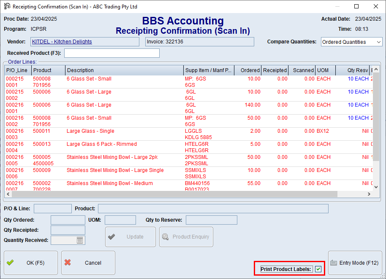The width and height of the screenshot is (386, 279).
Task: Click the Ordered column header
Action: pos(247,70)
